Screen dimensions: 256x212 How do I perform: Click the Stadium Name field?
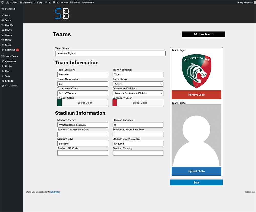tap(83, 125)
